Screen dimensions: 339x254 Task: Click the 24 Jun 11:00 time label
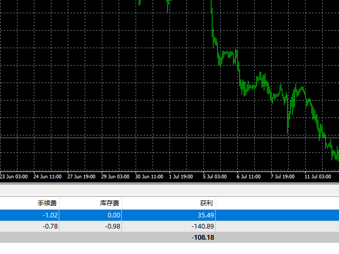[x=47, y=177]
